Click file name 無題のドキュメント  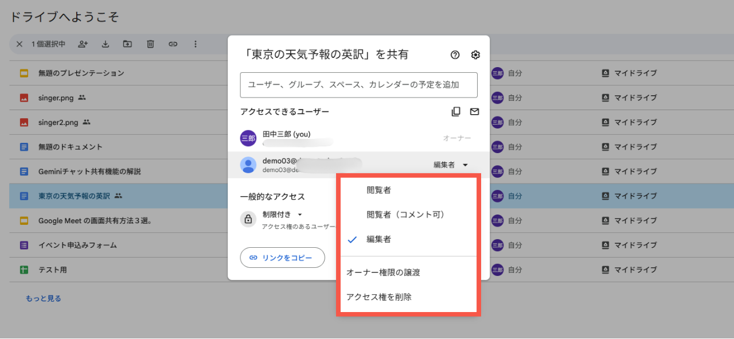71,147
